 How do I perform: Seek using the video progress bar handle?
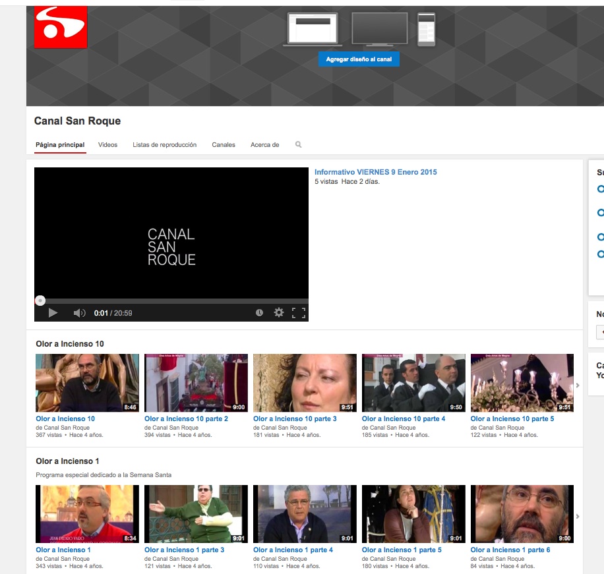(40, 301)
